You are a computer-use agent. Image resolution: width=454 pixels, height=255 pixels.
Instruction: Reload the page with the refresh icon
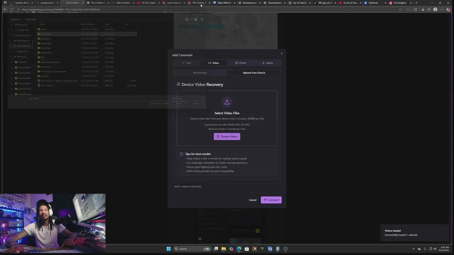coord(12,10)
